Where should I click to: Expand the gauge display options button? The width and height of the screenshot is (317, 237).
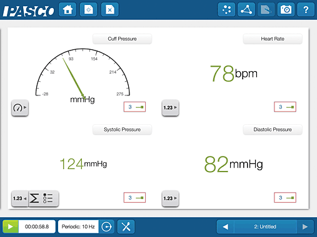[20, 108]
